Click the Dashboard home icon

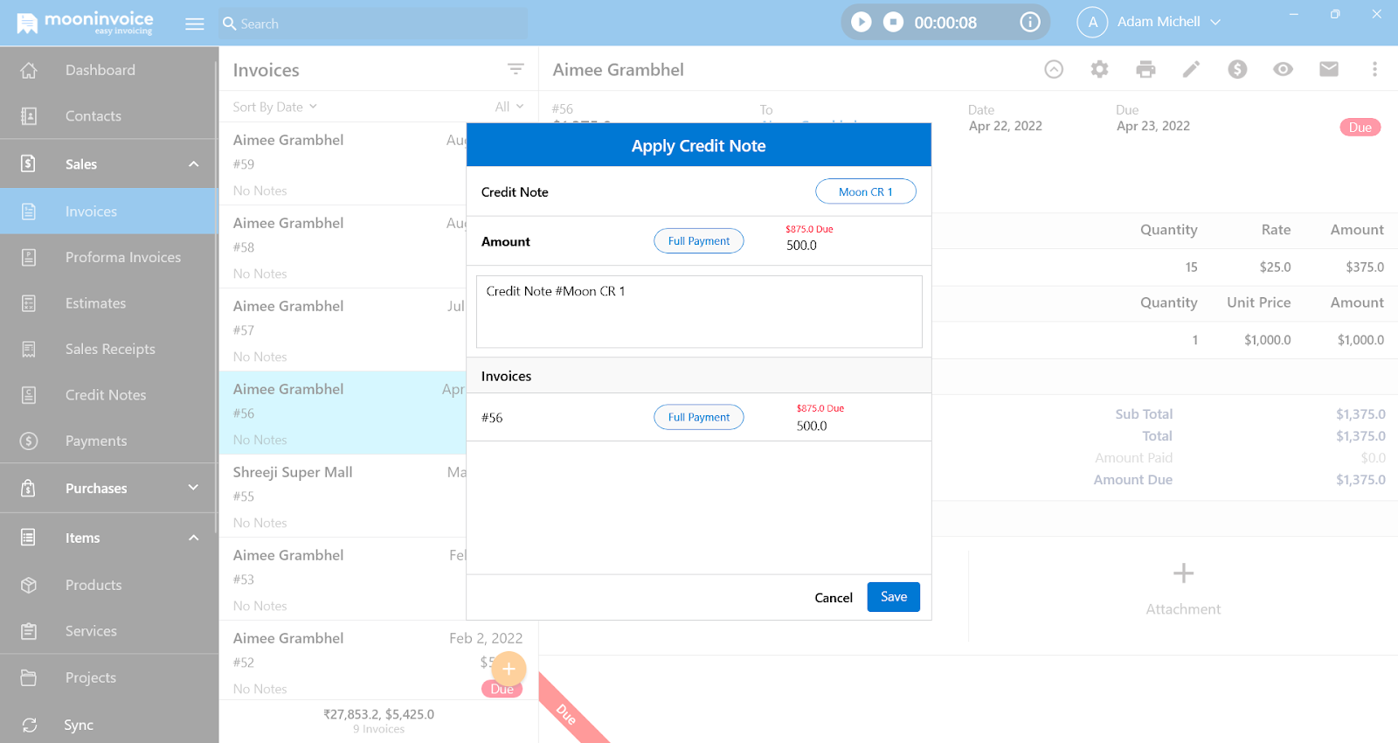click(29, 70)
